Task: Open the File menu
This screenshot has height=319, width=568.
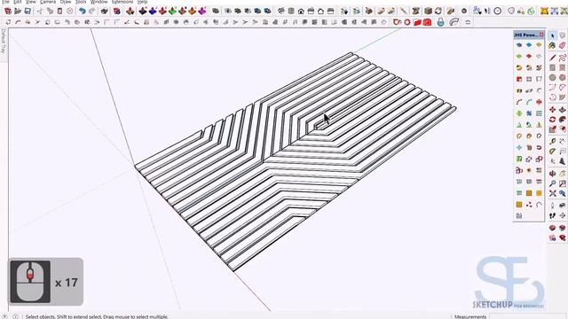Action: coord(5,2)
